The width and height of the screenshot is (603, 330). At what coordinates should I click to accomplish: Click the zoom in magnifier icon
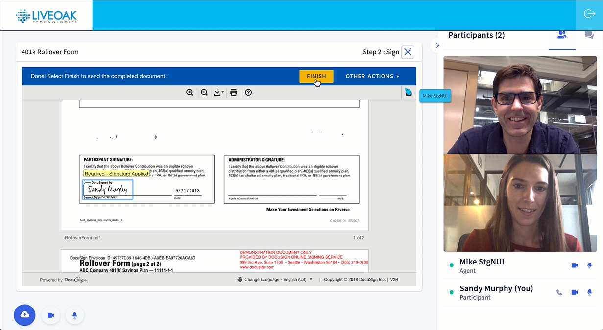pos(190,92)
